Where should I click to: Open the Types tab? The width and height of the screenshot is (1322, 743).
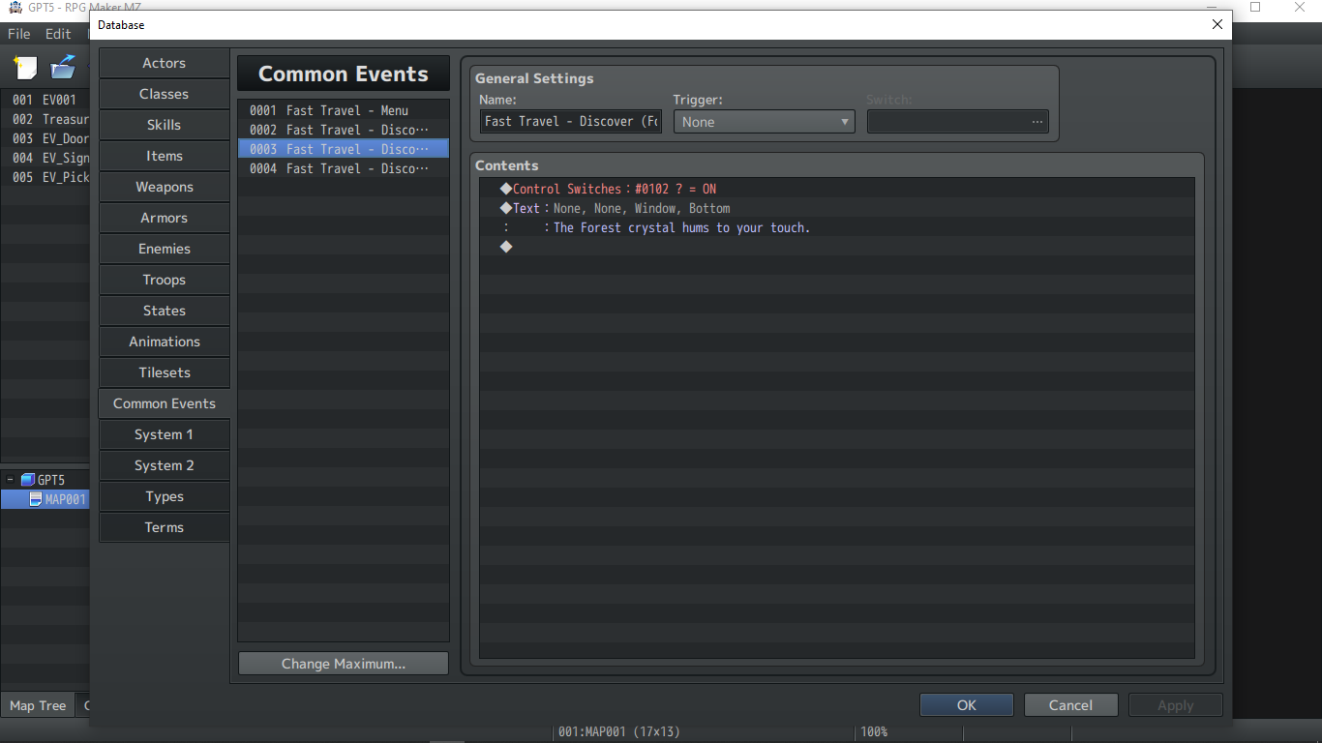coord(165,496)
